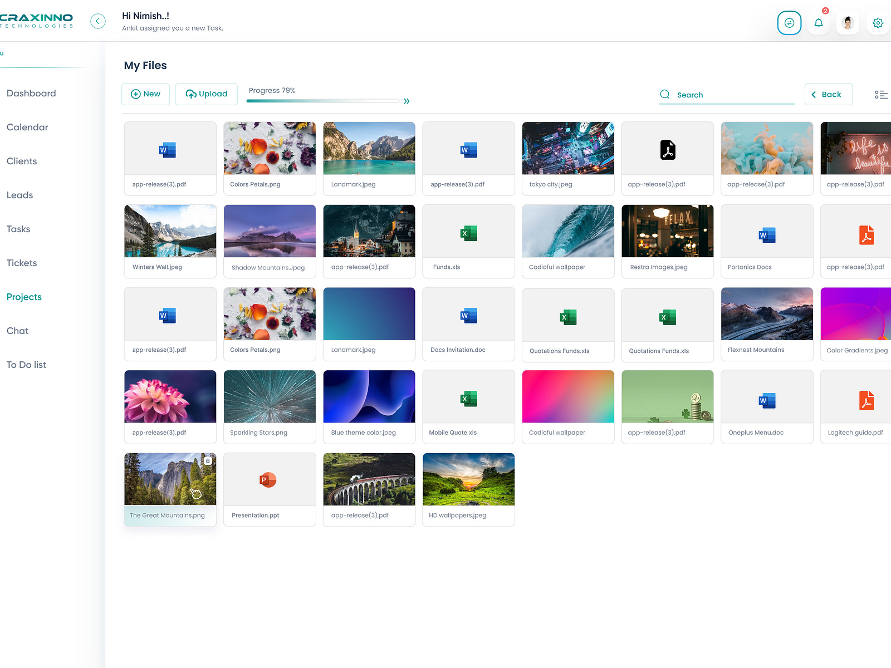Expand progress details via double chevron
Viewport: 891px width, 668px height.
click(x=407, y=101)
